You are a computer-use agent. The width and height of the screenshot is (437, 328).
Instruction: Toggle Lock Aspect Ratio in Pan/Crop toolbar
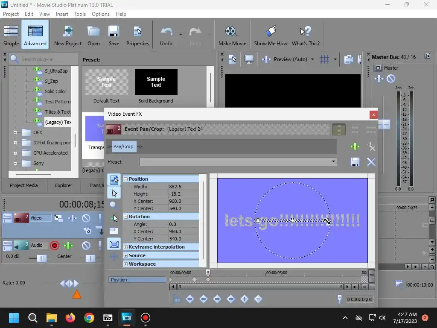(114, 231)
